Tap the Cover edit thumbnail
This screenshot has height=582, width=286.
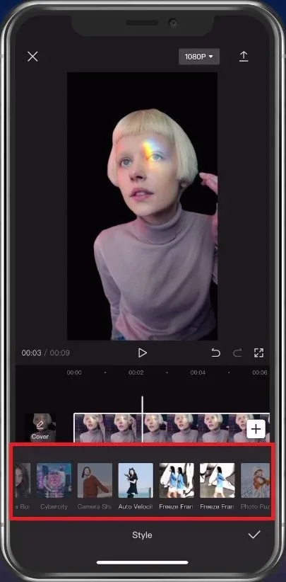click(x=40, y=428)
